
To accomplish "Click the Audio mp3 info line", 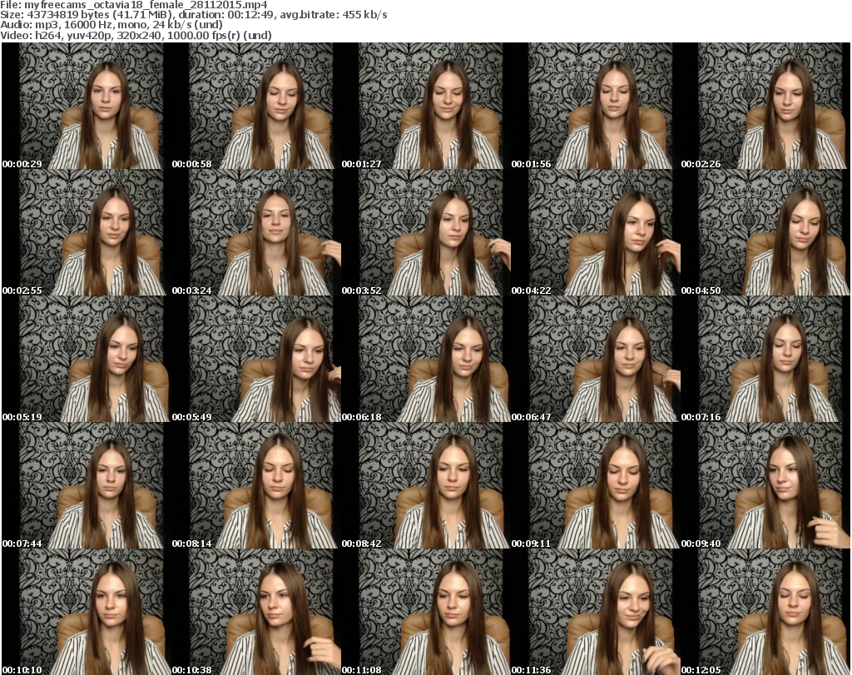I will 111,25.
